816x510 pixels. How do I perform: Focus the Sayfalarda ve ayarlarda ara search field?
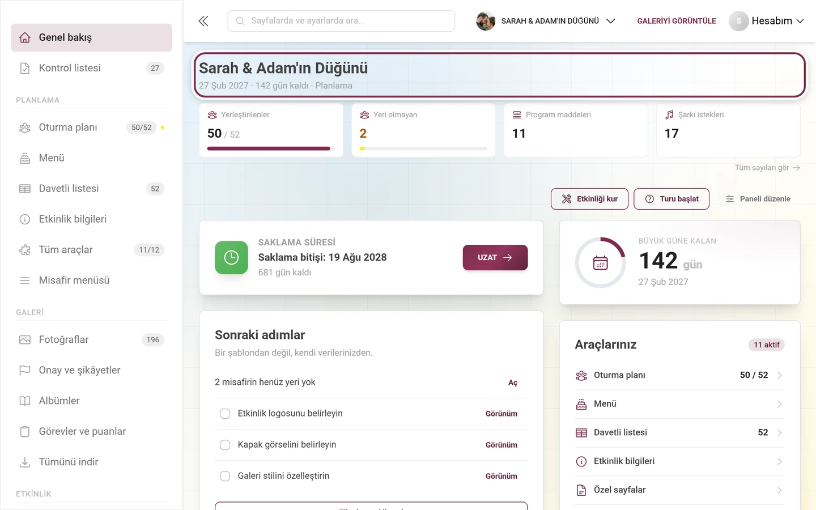coord(341,21)
